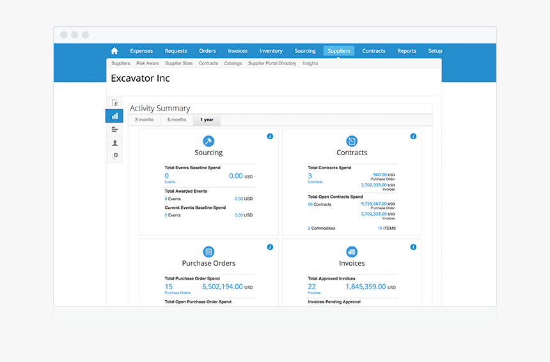Open the supplier profile document sidebar icon
550x362 pixels.
(114, 103)
